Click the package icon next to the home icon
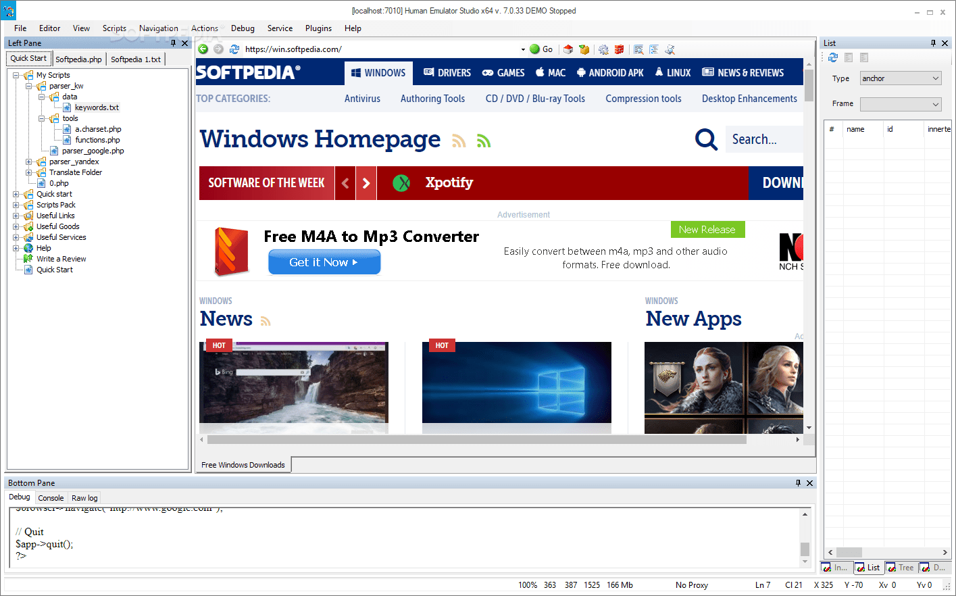 (585, 49)
